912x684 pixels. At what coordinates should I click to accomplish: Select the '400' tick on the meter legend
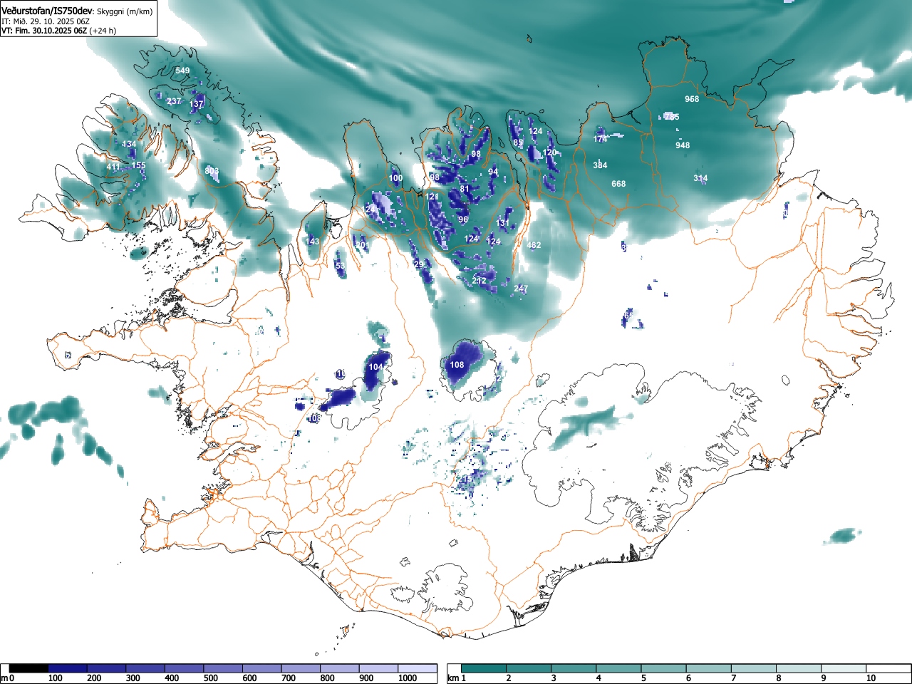172,678
